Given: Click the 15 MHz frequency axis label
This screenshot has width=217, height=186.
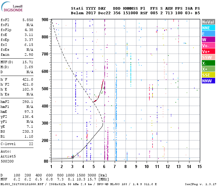Looking at the screenshot, I should coord(200,166).
